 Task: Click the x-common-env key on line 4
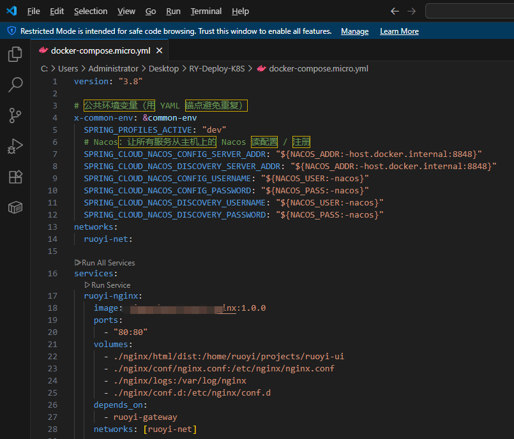[103, 117]
